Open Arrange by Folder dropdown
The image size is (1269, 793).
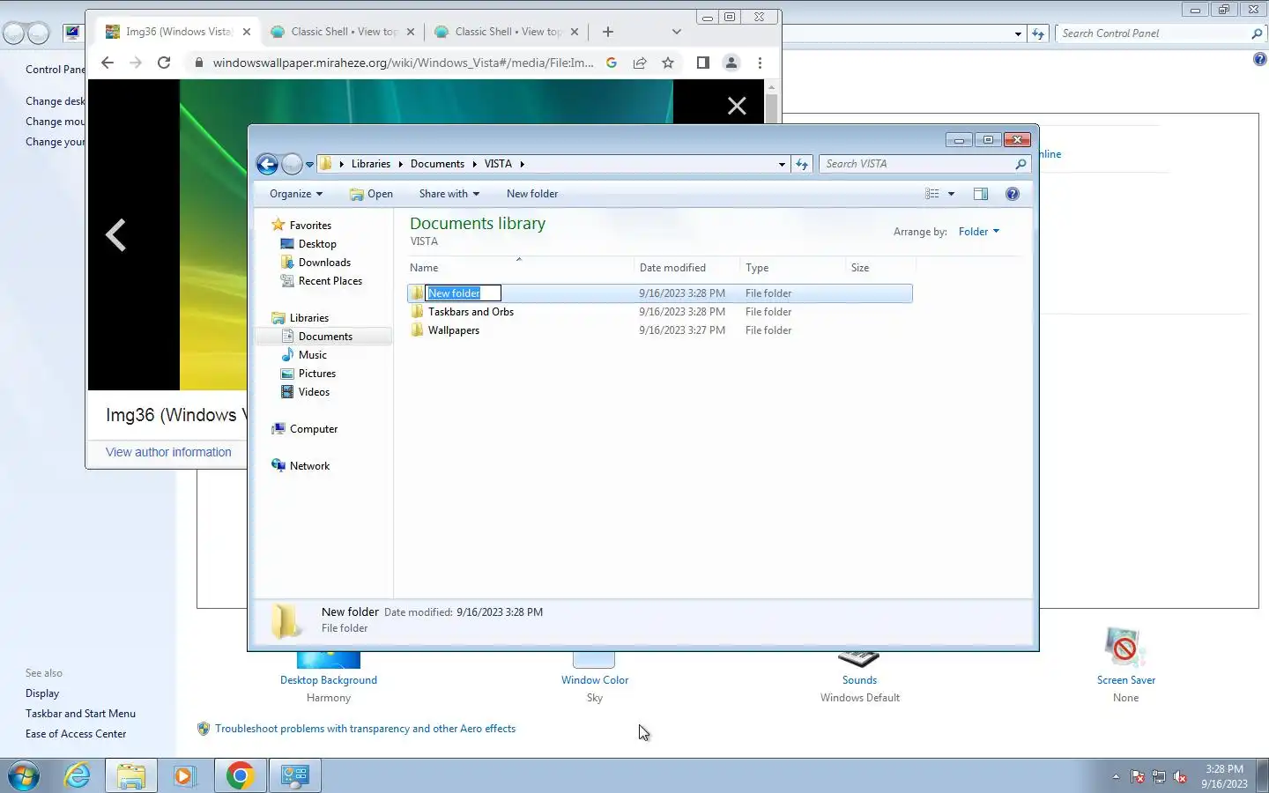[979, 232]
